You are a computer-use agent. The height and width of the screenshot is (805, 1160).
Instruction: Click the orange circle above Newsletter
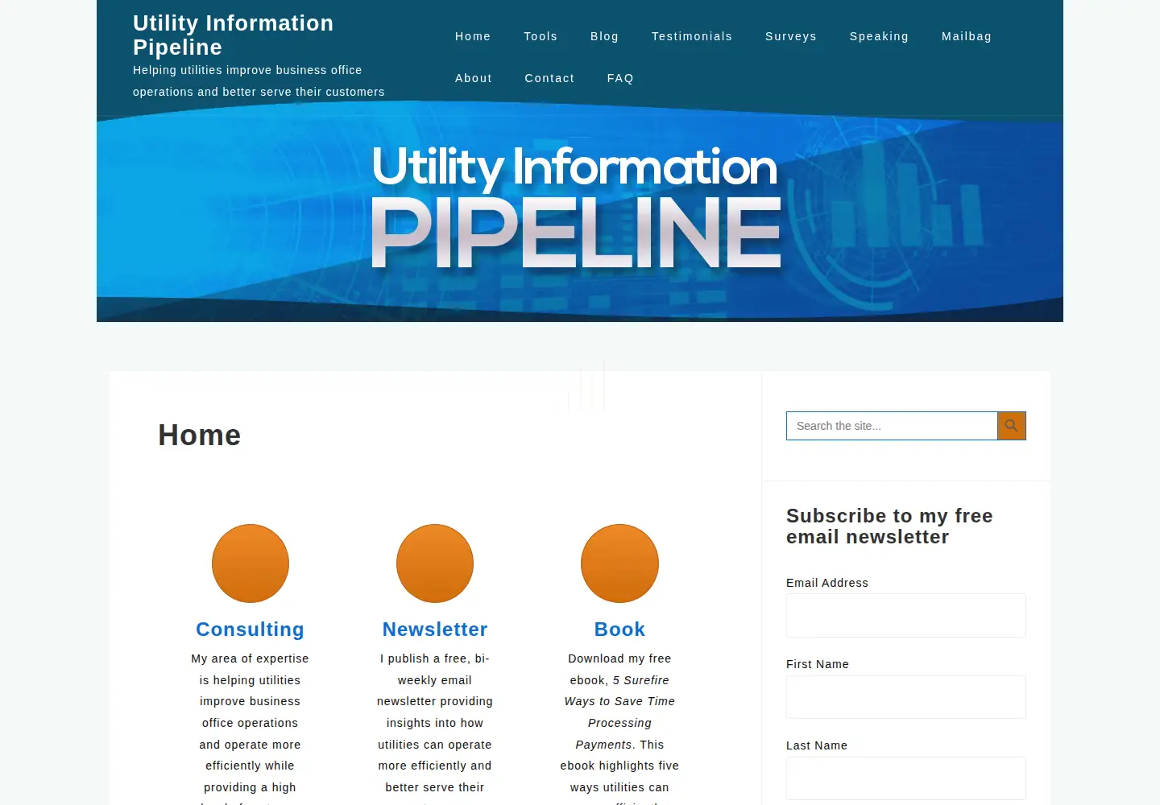pyautogui.click(x=435, y=563)
